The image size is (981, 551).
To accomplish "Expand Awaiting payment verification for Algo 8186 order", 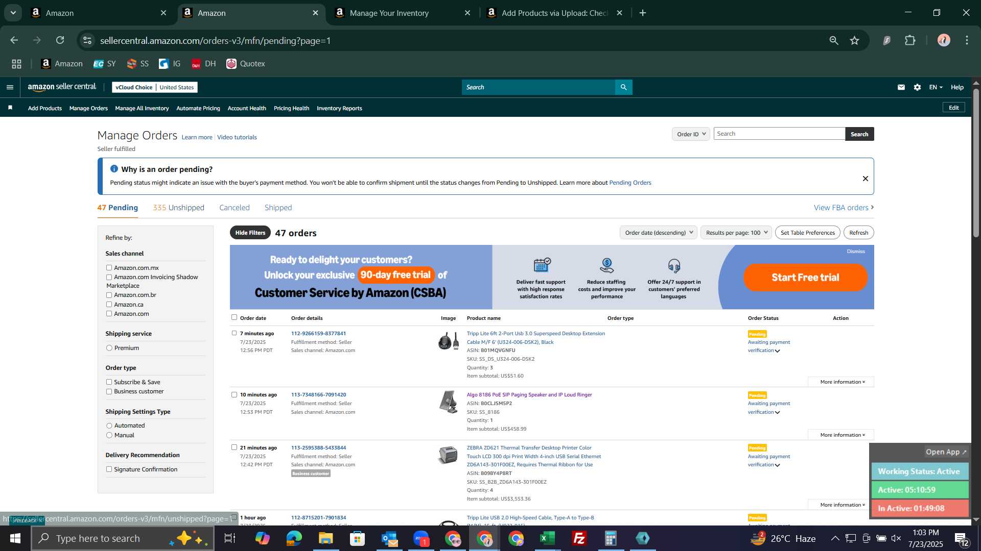I will (768, 408).
